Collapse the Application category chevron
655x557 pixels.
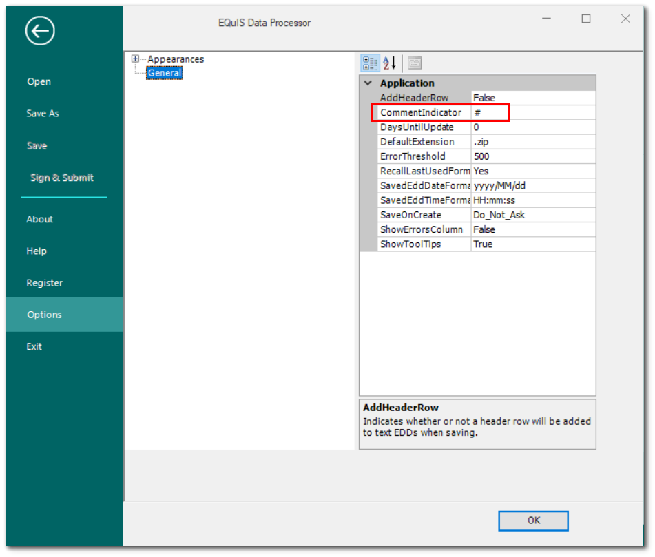(368, 83)
